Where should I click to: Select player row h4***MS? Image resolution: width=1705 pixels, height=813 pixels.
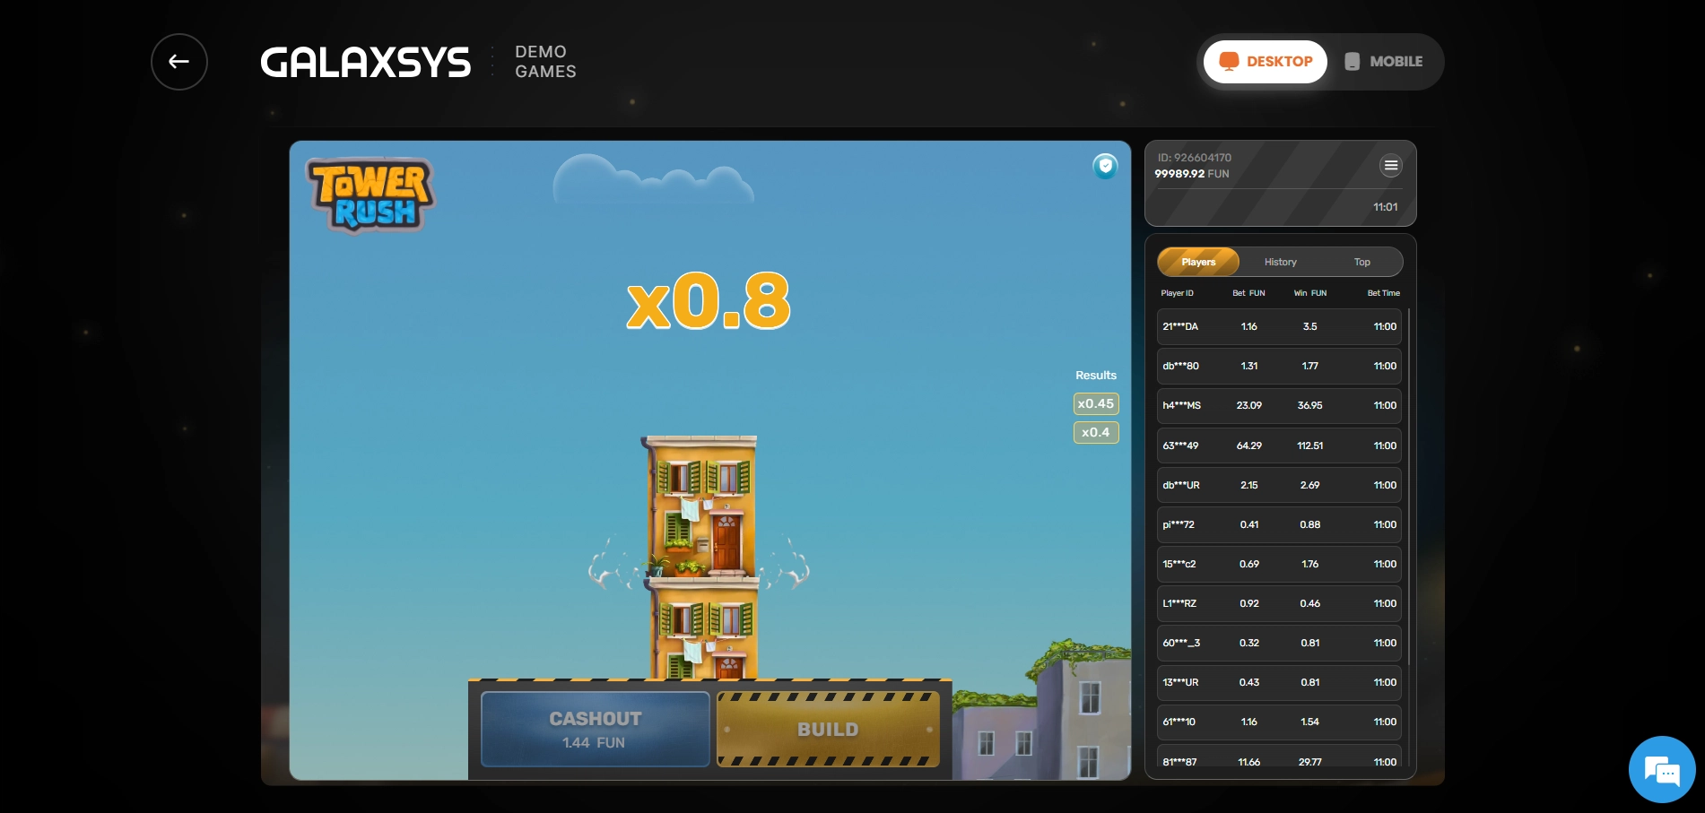pos(1279,406)
